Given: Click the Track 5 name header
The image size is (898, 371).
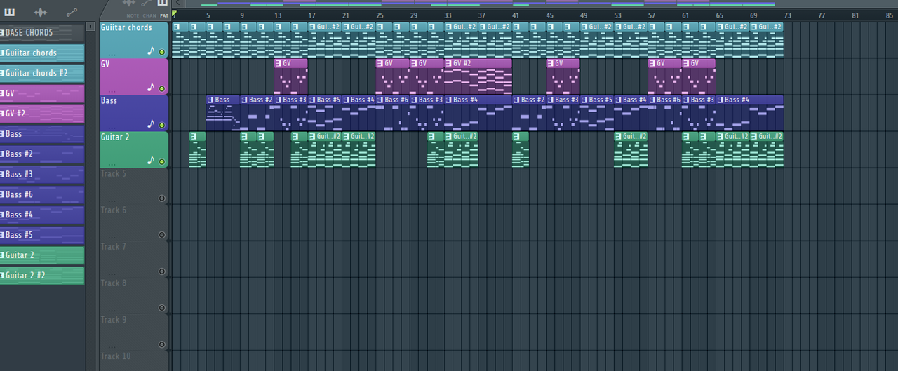Looking at the screenshot, I should coord(114,173).
